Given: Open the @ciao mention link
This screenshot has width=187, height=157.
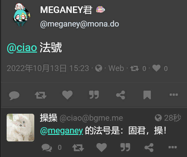Looking at the screenshot, I should tap(22, 48).
